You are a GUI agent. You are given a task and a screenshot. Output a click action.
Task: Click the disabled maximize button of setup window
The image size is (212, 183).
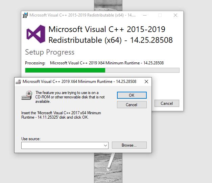(x=160, y=15)
